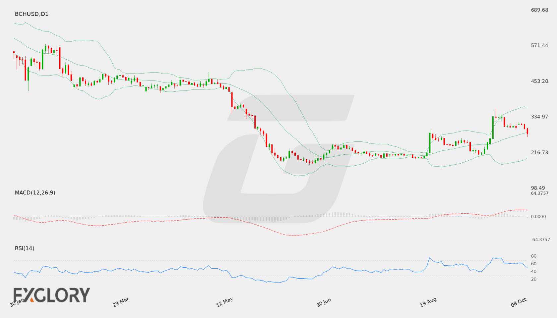Click the -64.3757 MACD scale value
This screenshot has width=557, height=318.
(x=540, y=239)
